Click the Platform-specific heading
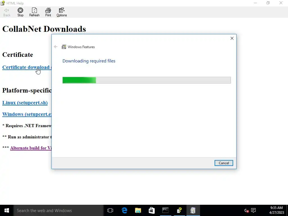This screenshot has width=288, height=216. pyautogui.click(x=27, y=90)
